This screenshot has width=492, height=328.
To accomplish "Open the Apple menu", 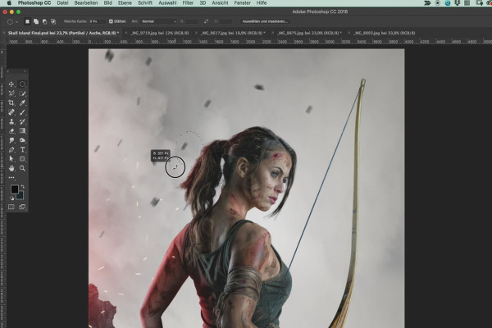I will (x=9, y=2).
